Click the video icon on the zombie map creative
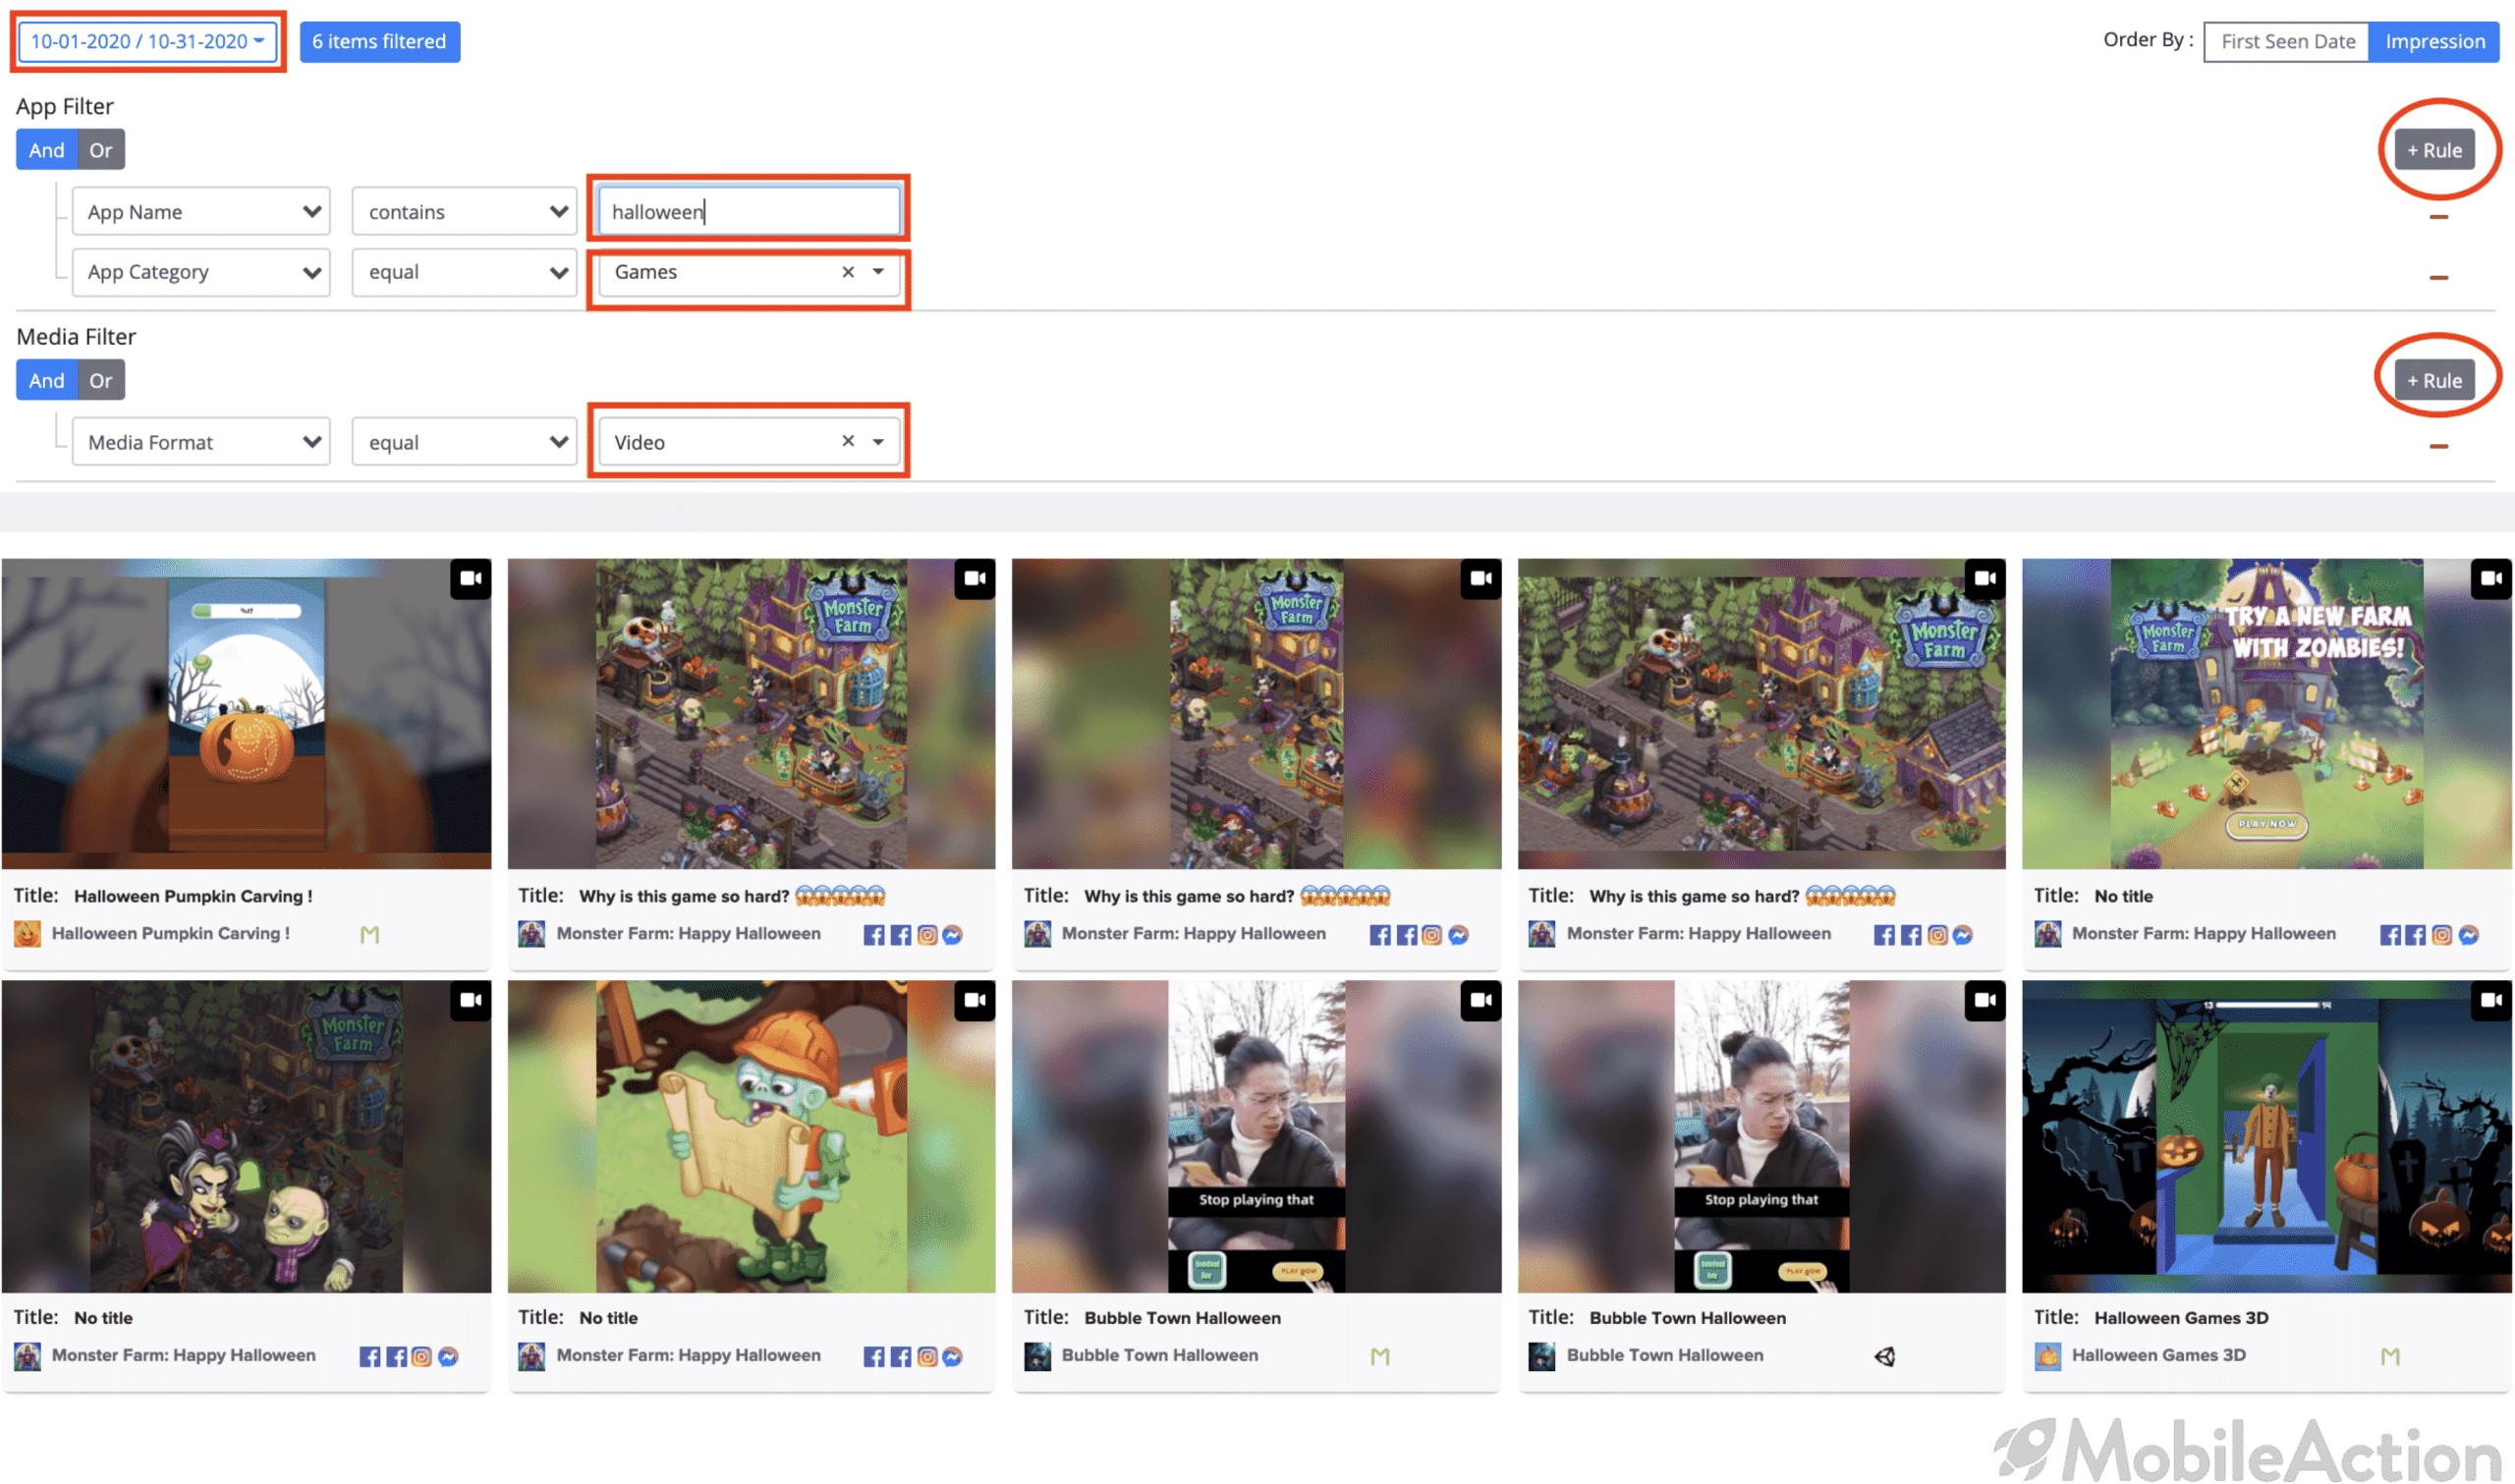The image size is (2515, 1484). click(x=974, y=1000)
